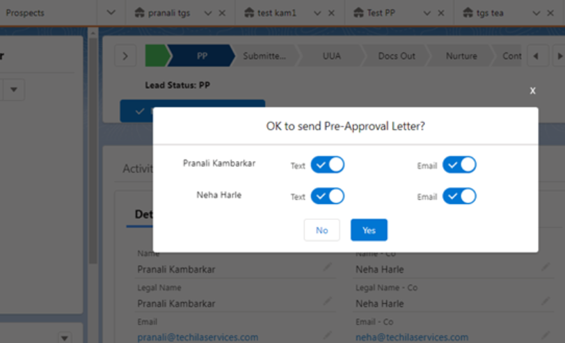Click edit pencil next to Legal Name - Co
The width and height of the screenshot is (565, 343).
pos(546,301)
